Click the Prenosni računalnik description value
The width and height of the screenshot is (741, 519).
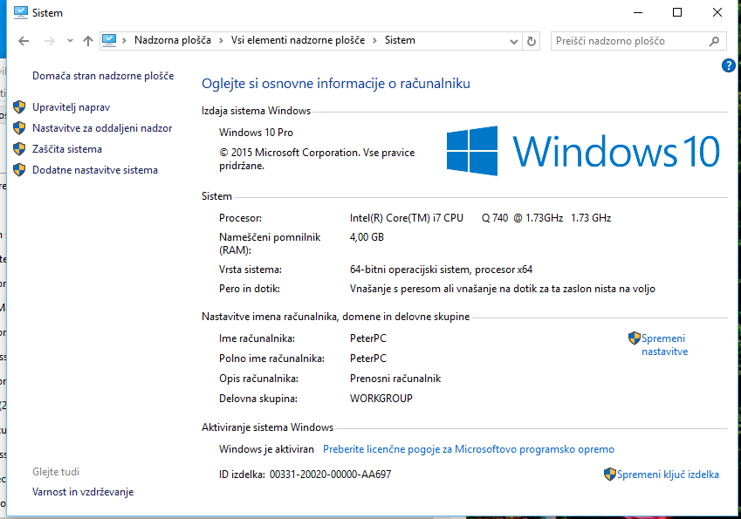[395, 379]
